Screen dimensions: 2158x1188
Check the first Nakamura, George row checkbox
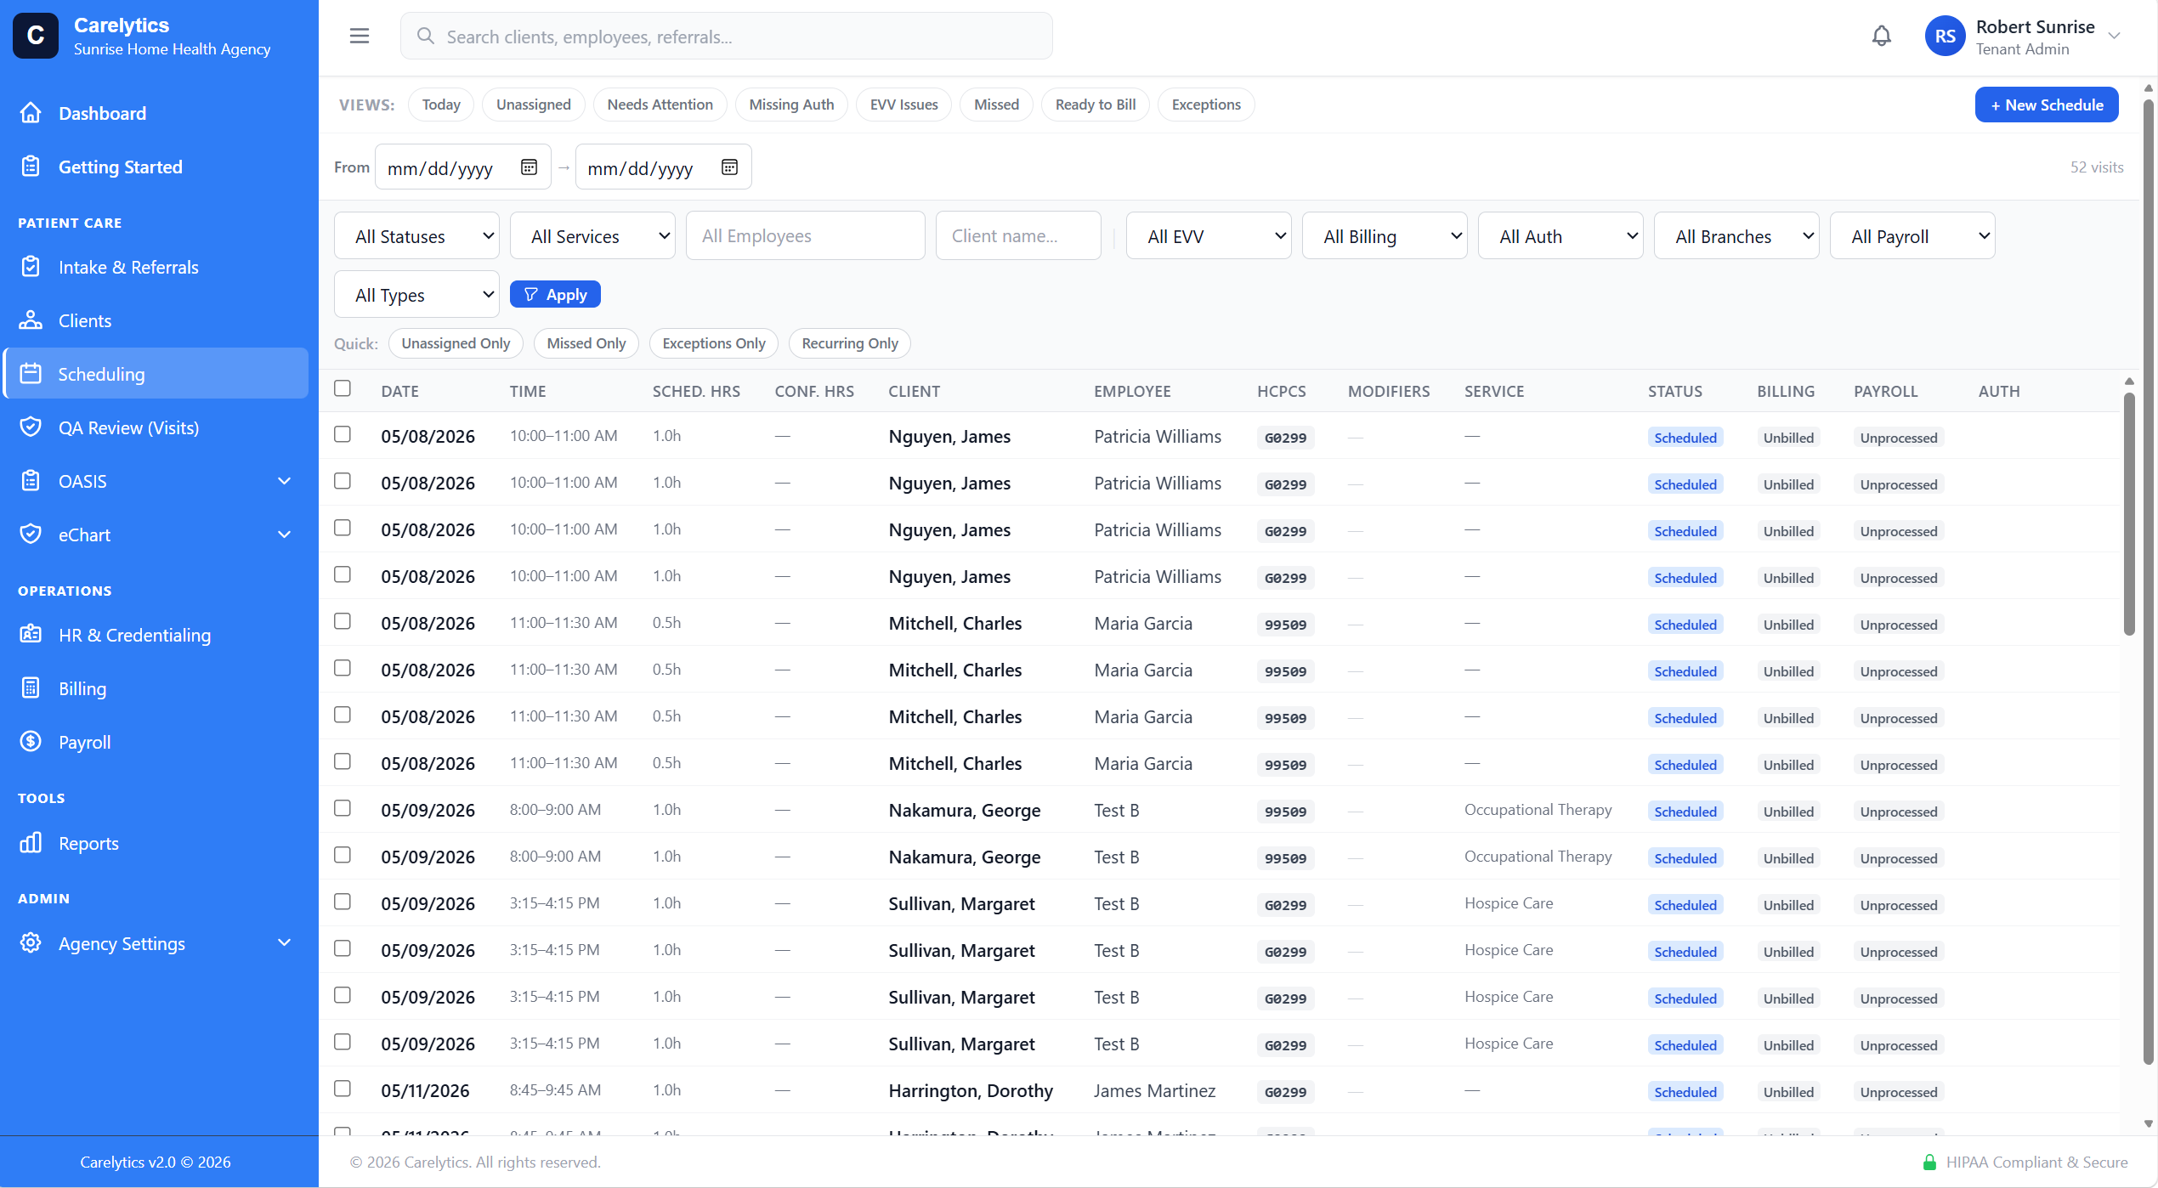click(x=343, y=808)
